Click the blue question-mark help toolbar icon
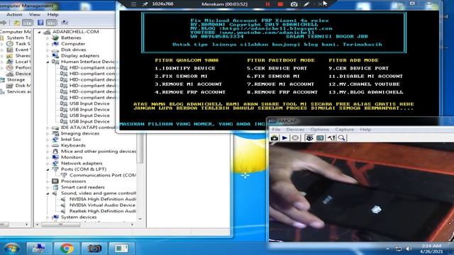 pyautogui.click(x=40, y=23)
